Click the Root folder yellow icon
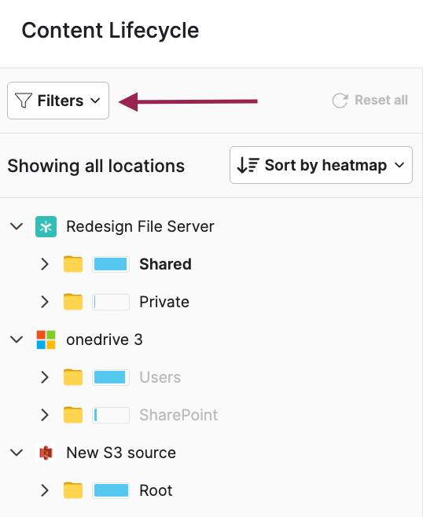 click(73, 490)
